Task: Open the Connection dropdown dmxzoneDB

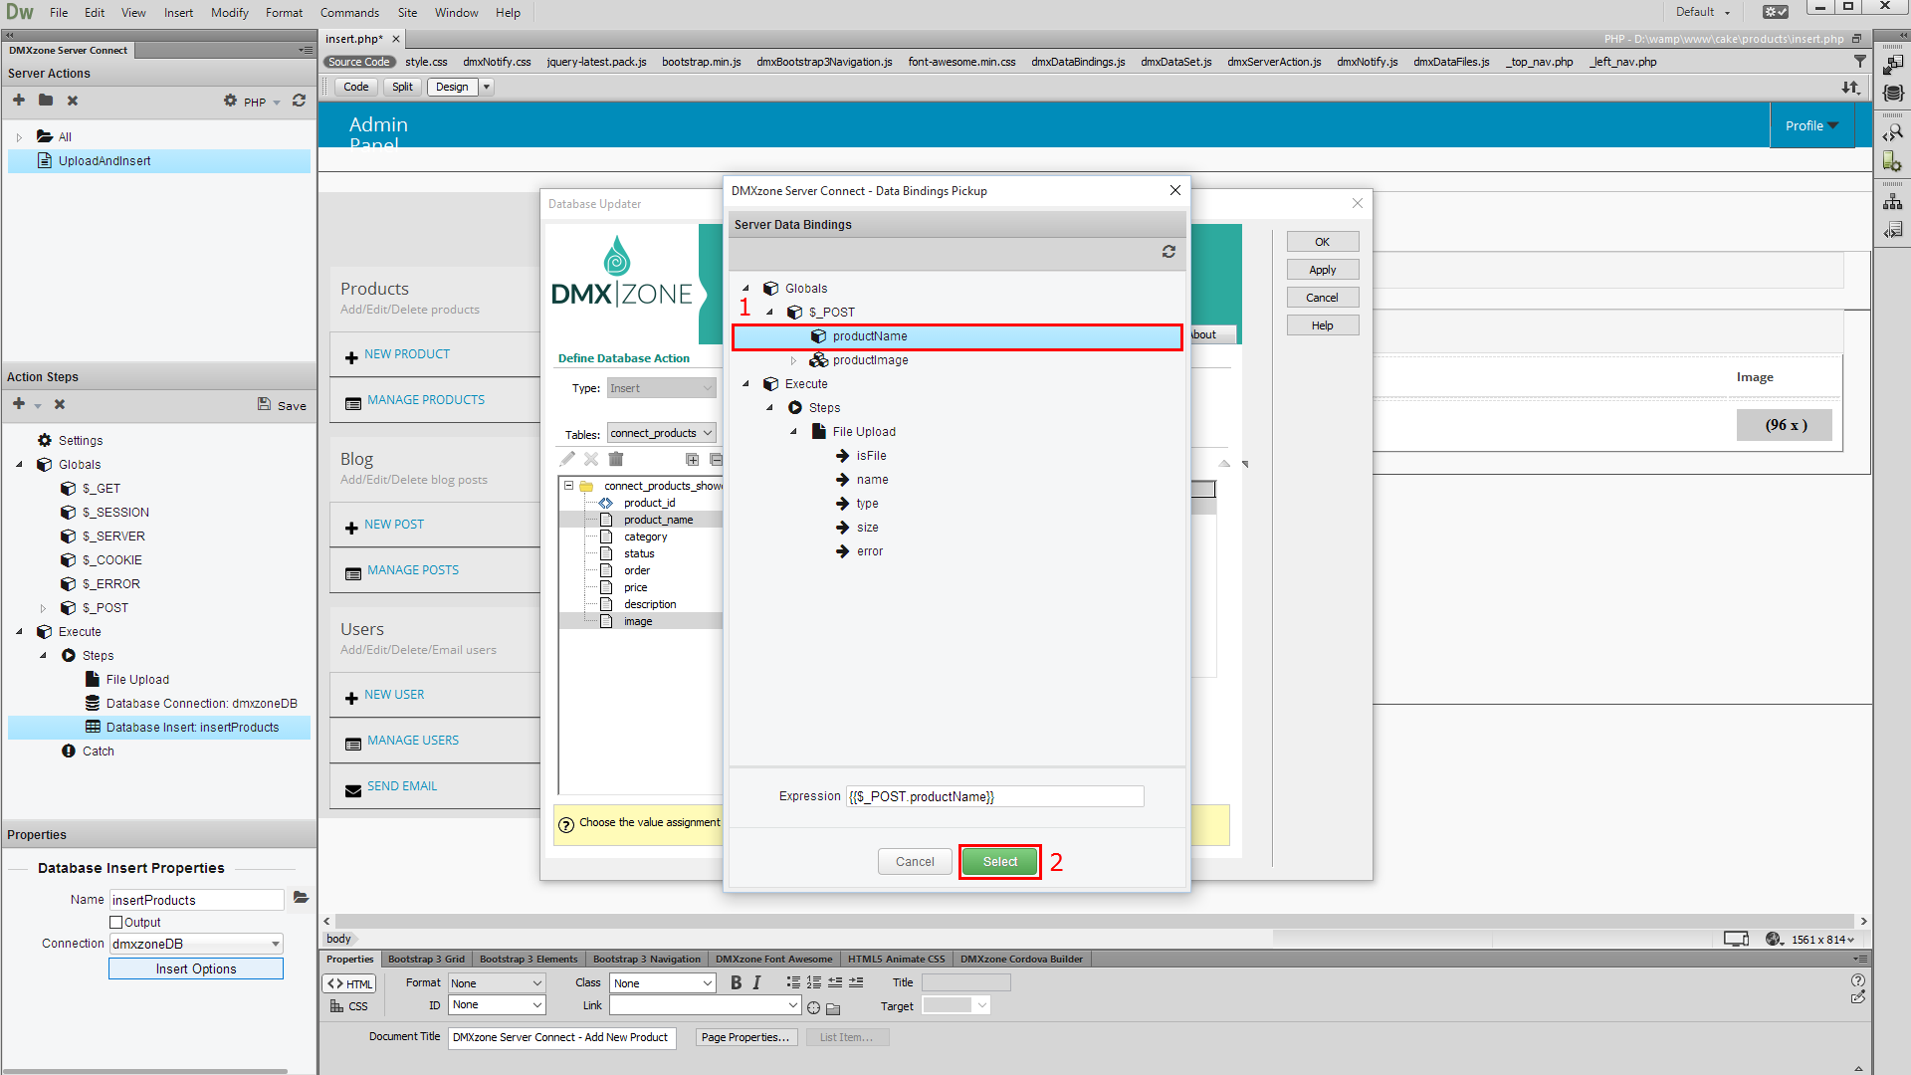Action: [x=196, y=944]
